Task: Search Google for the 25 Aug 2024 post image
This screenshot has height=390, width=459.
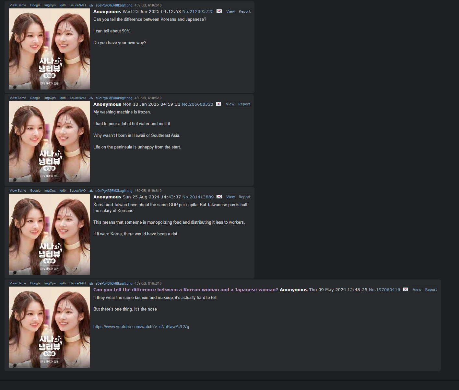Action: click(x=35, y=191)
